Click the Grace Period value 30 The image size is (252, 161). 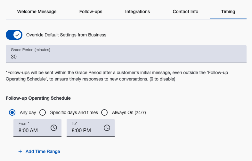14,57
